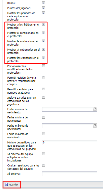This screenshot has width=103, height=191.
Task: Check Ocultar resultados para los contactos del equipo
Action: [x=43, y=165]
